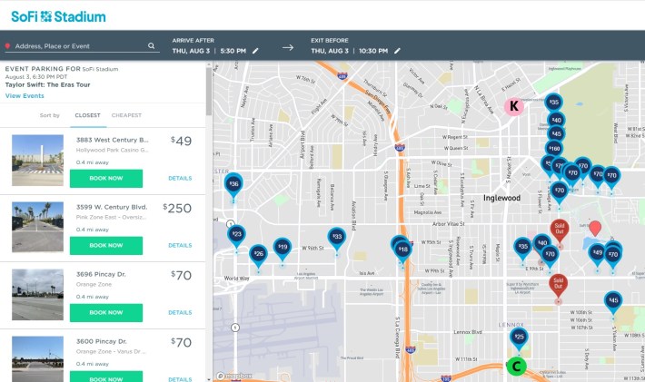This screenshot has height=382, width=645.
Task: Open the 3600 Pincay Dr. thumbnail photo
Action: point(37,358)
